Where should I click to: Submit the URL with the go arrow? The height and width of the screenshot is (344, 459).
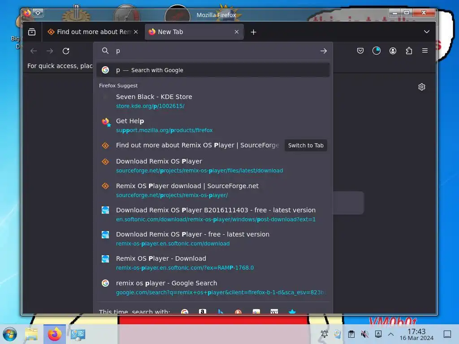[323, 51]
